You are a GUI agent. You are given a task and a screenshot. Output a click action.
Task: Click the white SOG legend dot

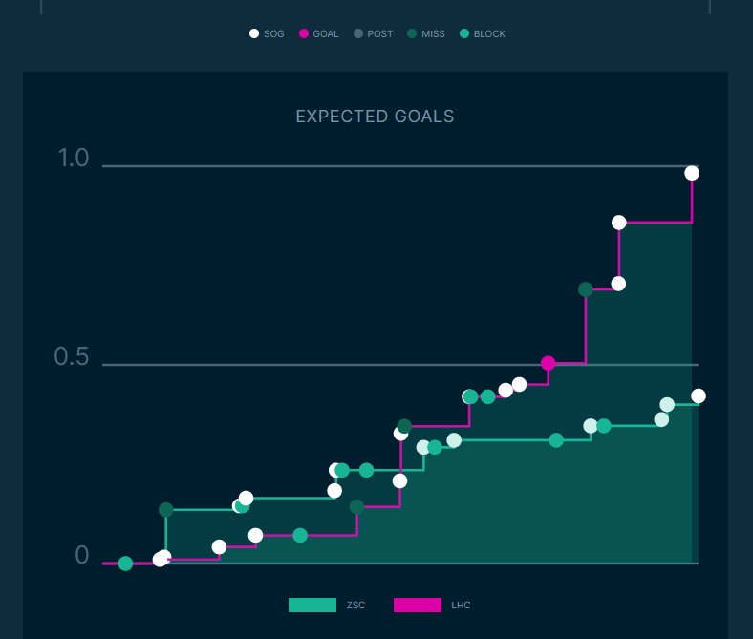pos(254,33)
